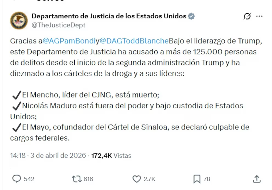Image resolution: width=272 pixels, height=190 pixels.
Task: Open the 172,4K Vistas view analytics
Action: pyautogui.click(x=111, y=155)
